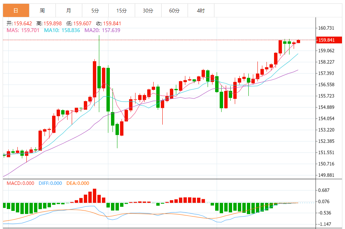Click the 156.558 price axis label
Image resolution: width=345 pixels, height=229 pixels.
tap(326, 85)
